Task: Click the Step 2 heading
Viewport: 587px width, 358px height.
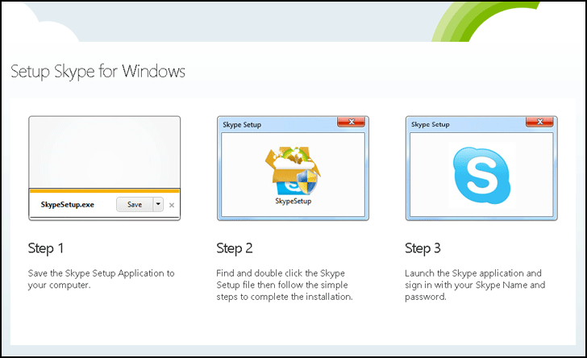Action: [235, 248]
